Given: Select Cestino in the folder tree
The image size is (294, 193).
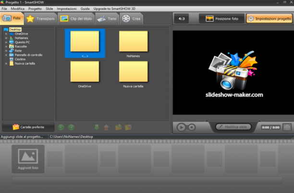Looking at the screenshot, I should pos(20,59).
